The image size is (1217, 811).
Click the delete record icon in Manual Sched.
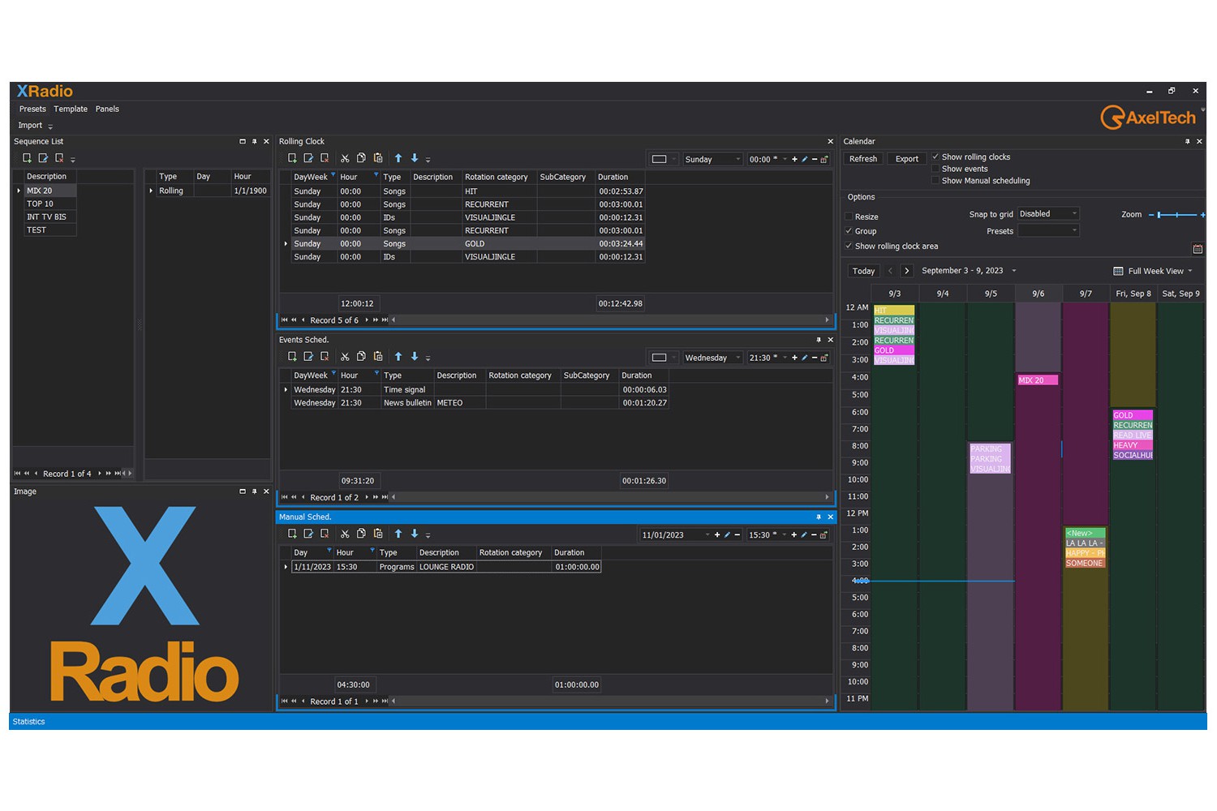coord(325,534)
